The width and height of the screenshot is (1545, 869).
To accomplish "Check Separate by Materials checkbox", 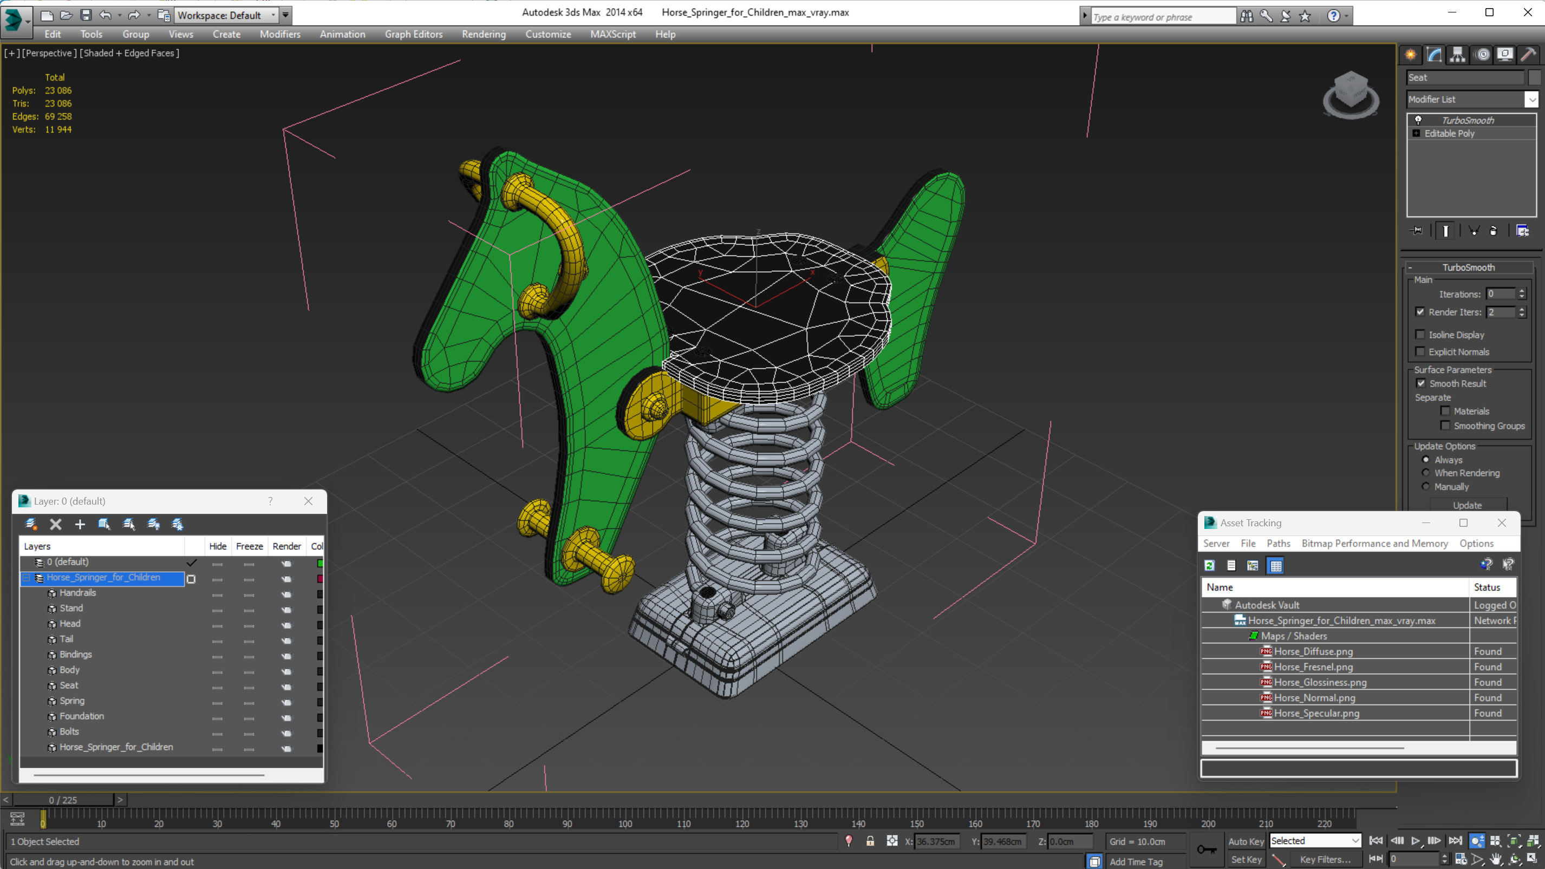I will [x=1445, y=411].
